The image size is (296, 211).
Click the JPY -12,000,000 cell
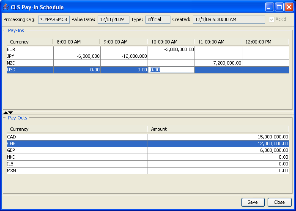pyautogui.click(x=124, y=56)
